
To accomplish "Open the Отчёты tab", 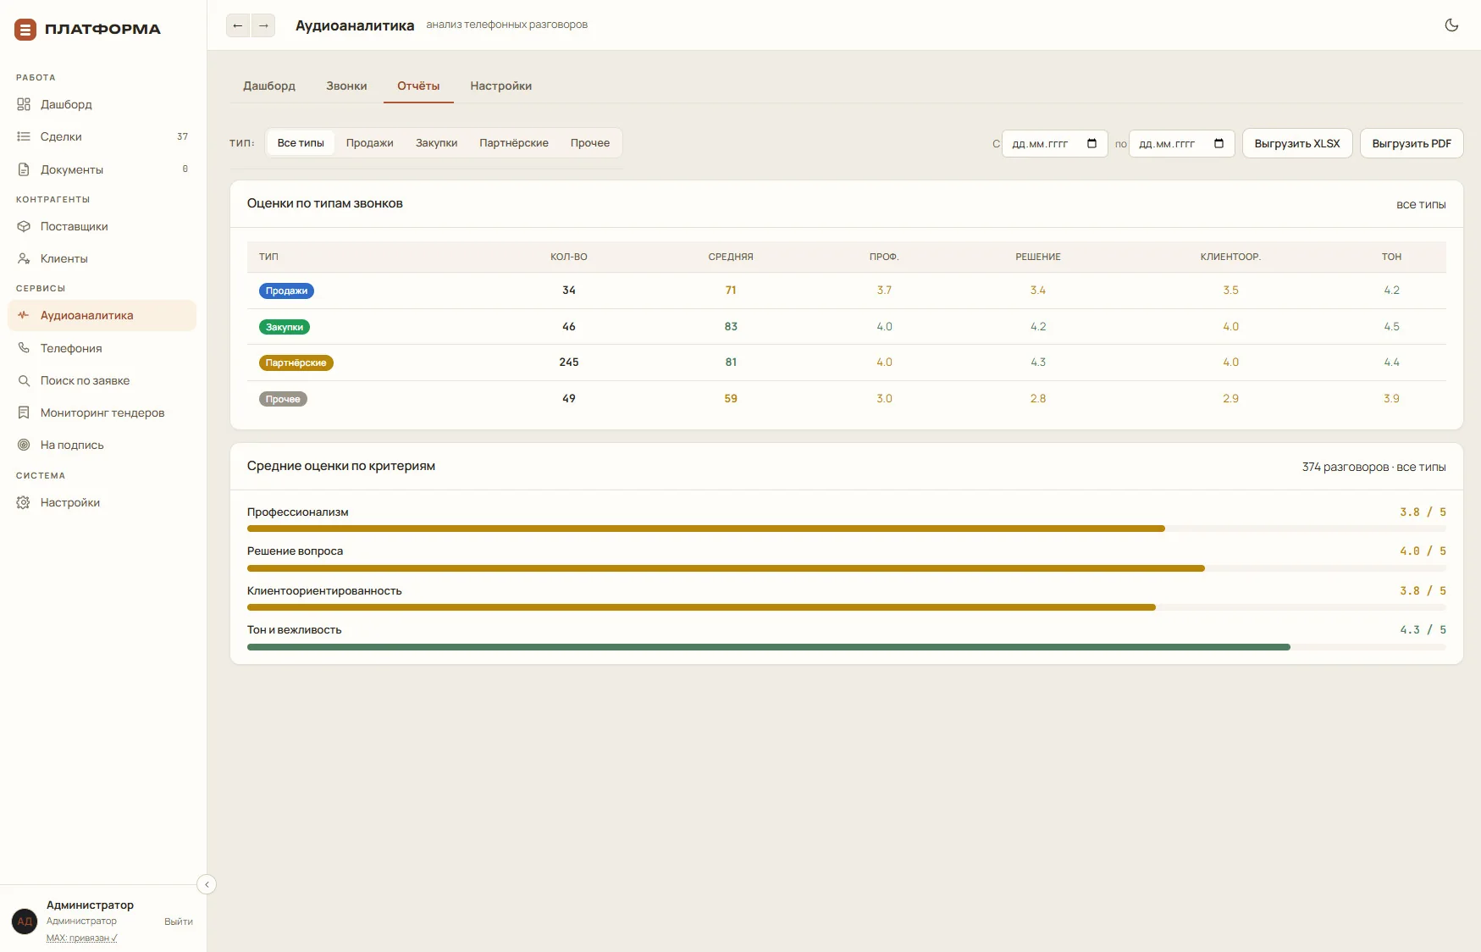I will point(418,86).
